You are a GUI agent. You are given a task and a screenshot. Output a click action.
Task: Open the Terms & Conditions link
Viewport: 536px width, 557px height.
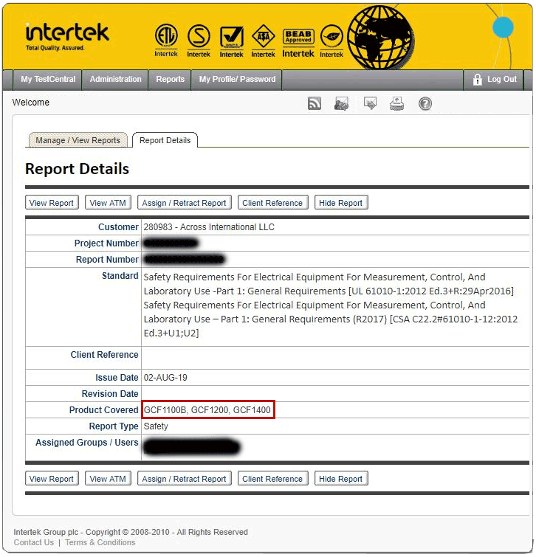[100, 543]
